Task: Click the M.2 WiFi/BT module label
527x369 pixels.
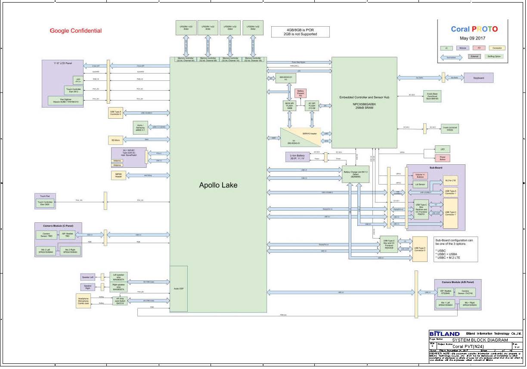Action: [129, 152]
